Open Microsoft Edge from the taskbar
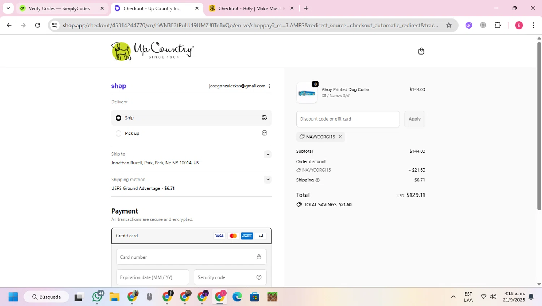 (x=237, y=297)
